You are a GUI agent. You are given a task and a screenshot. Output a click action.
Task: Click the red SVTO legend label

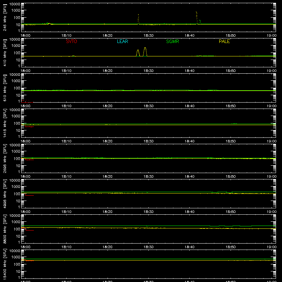[72, 41]
